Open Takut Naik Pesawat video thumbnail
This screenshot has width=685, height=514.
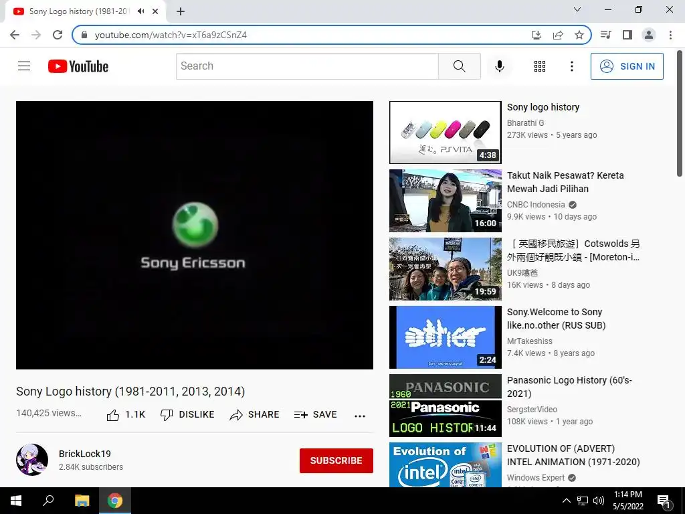[x=445, y=201]
